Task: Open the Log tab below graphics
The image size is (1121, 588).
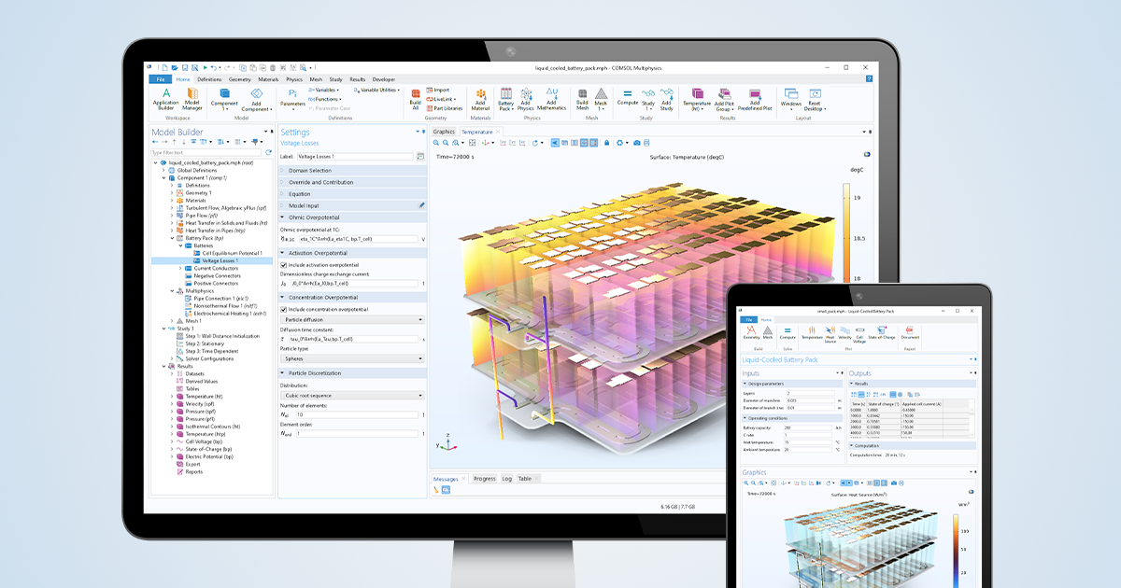Action: click(x=507, y=479)
